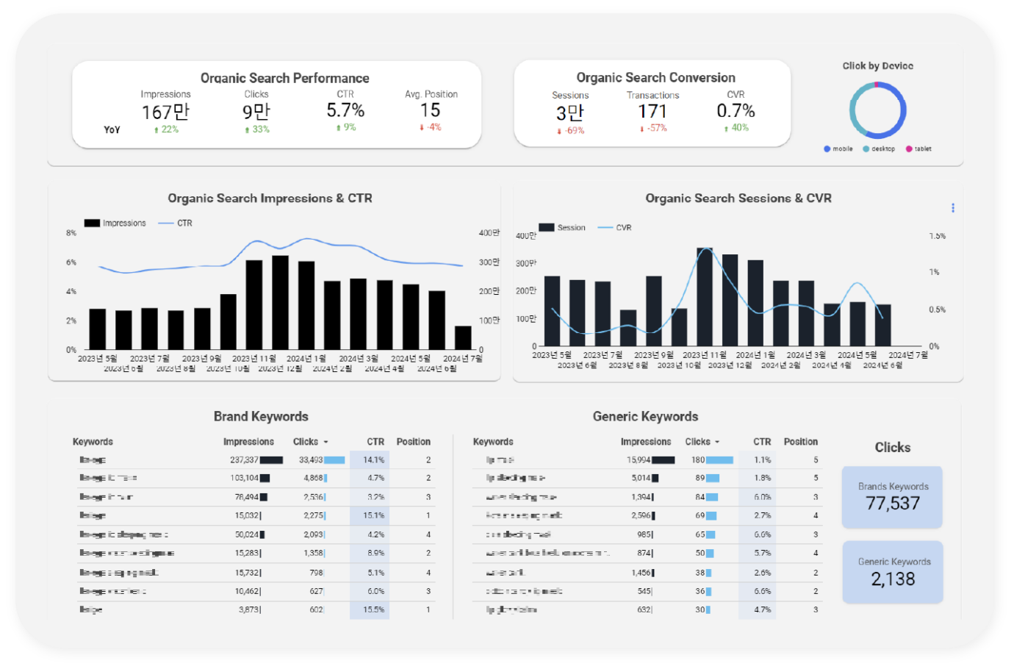This screenshot has height=669, width=1014.
Task: Click the 3,873 impressions cell
Action: tap(249, 609)
